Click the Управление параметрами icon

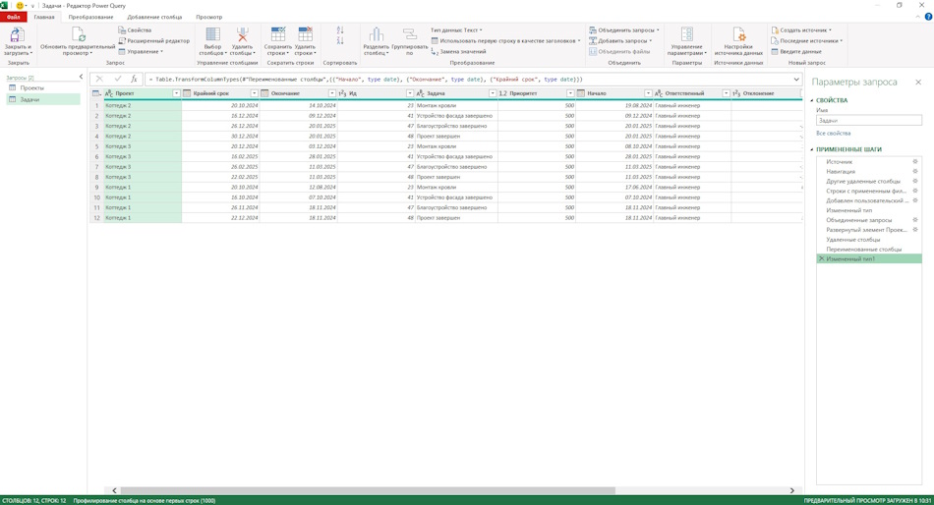(687, 34)
